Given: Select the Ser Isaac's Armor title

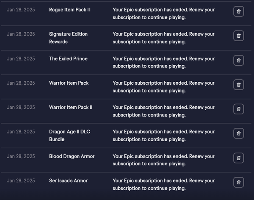Looking at the screenshot, I should tap(68, 181).
